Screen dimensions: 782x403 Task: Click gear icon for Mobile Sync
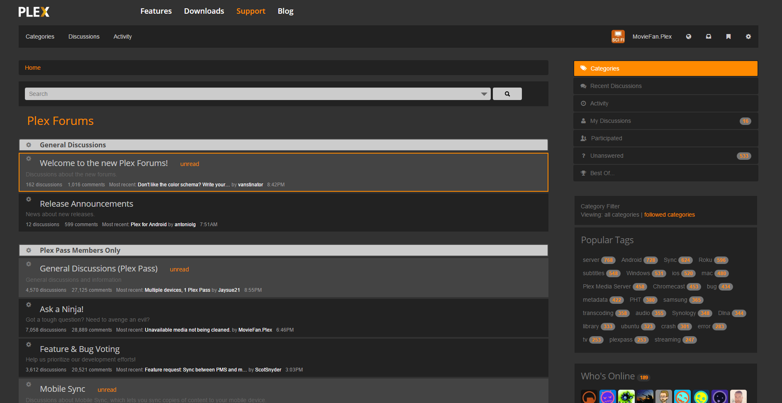29,384
